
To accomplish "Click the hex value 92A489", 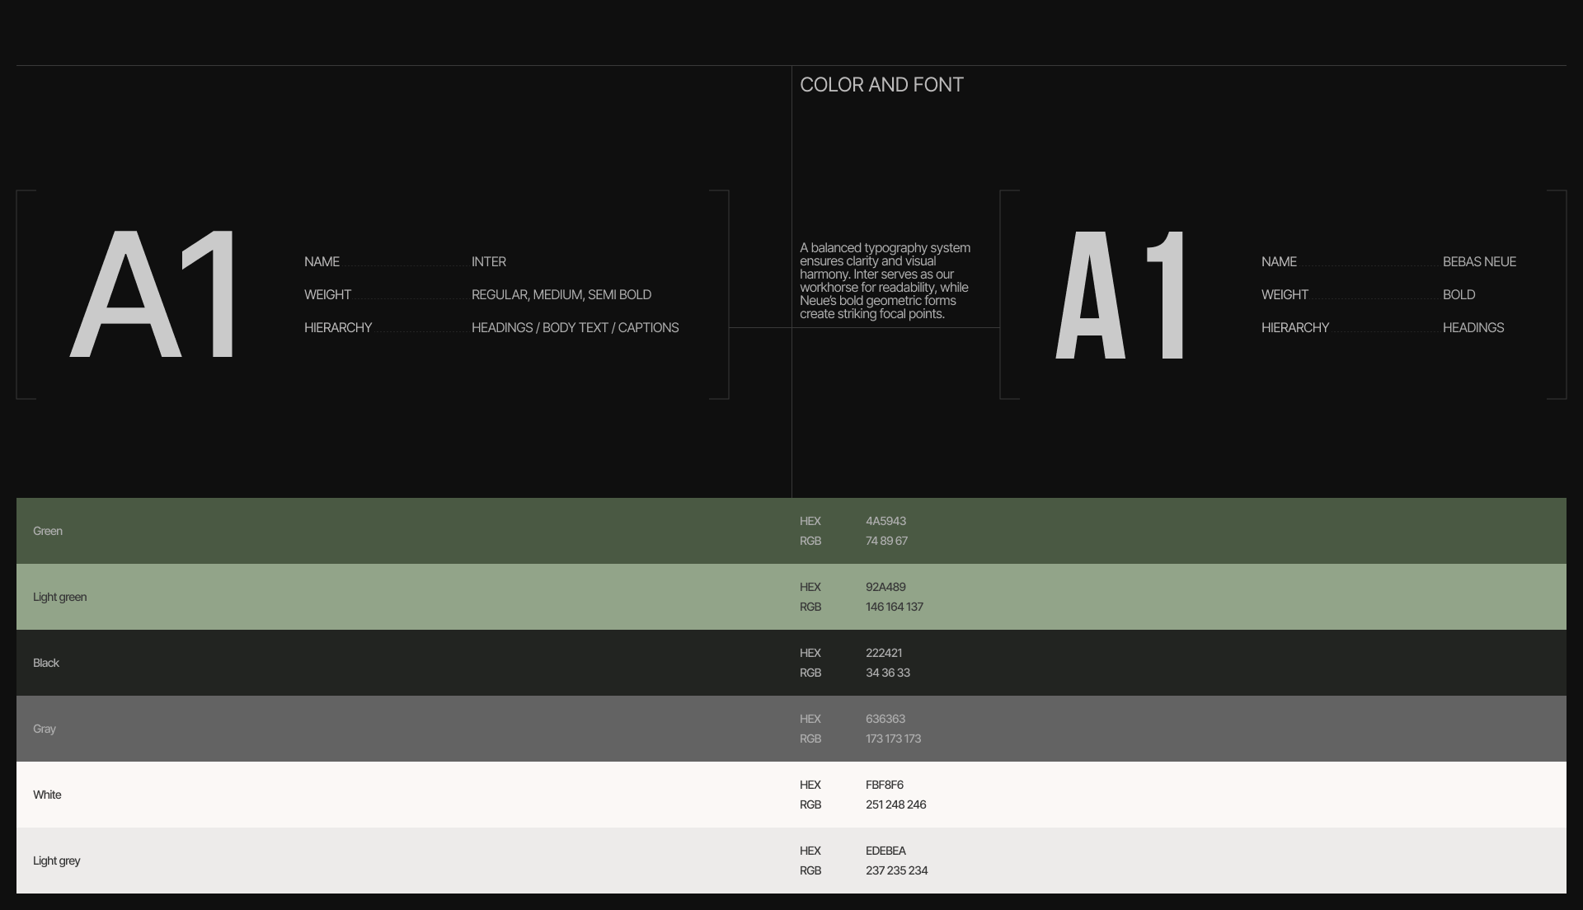I will pos(885,588).
